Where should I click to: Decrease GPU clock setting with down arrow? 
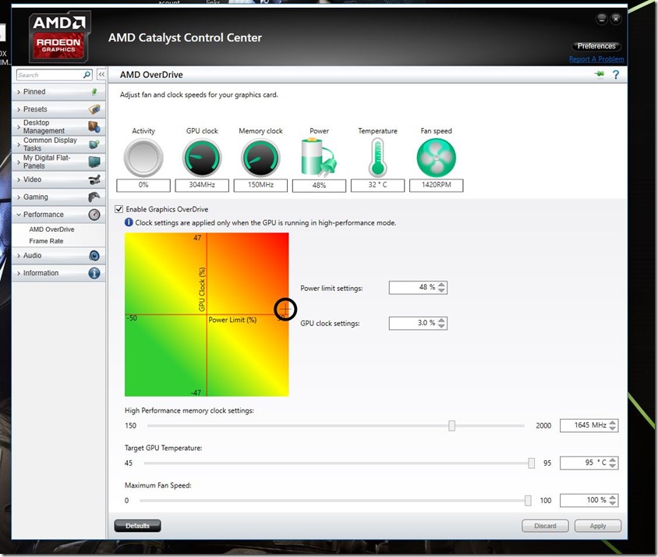(x=441, y=326)
